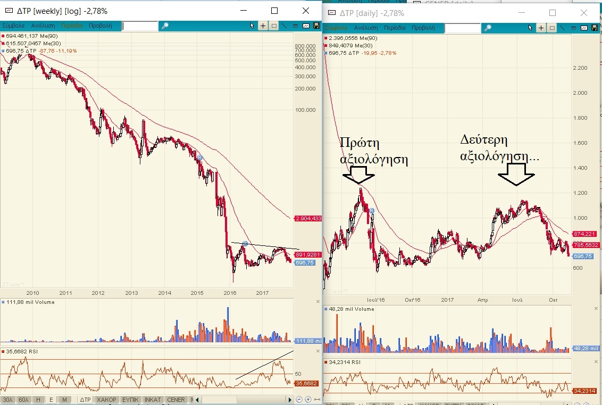Select the 60λ timeframe button
The image size is (602, 405).
coord(23,399)
